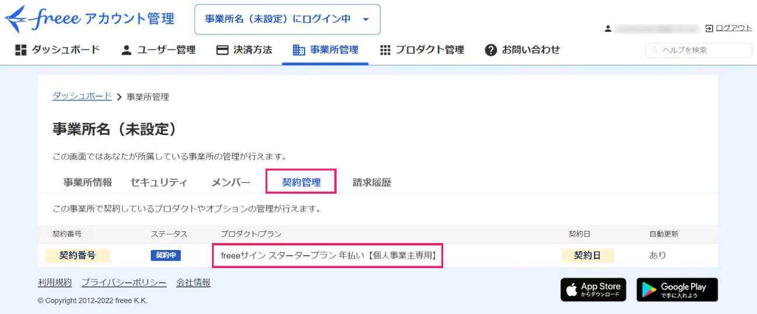
Task: Open プライバシーポリシー footer link
Action: [x=124, y=283]
